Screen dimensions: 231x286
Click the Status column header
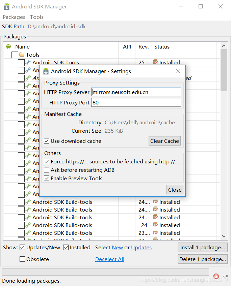pos(162,47)
